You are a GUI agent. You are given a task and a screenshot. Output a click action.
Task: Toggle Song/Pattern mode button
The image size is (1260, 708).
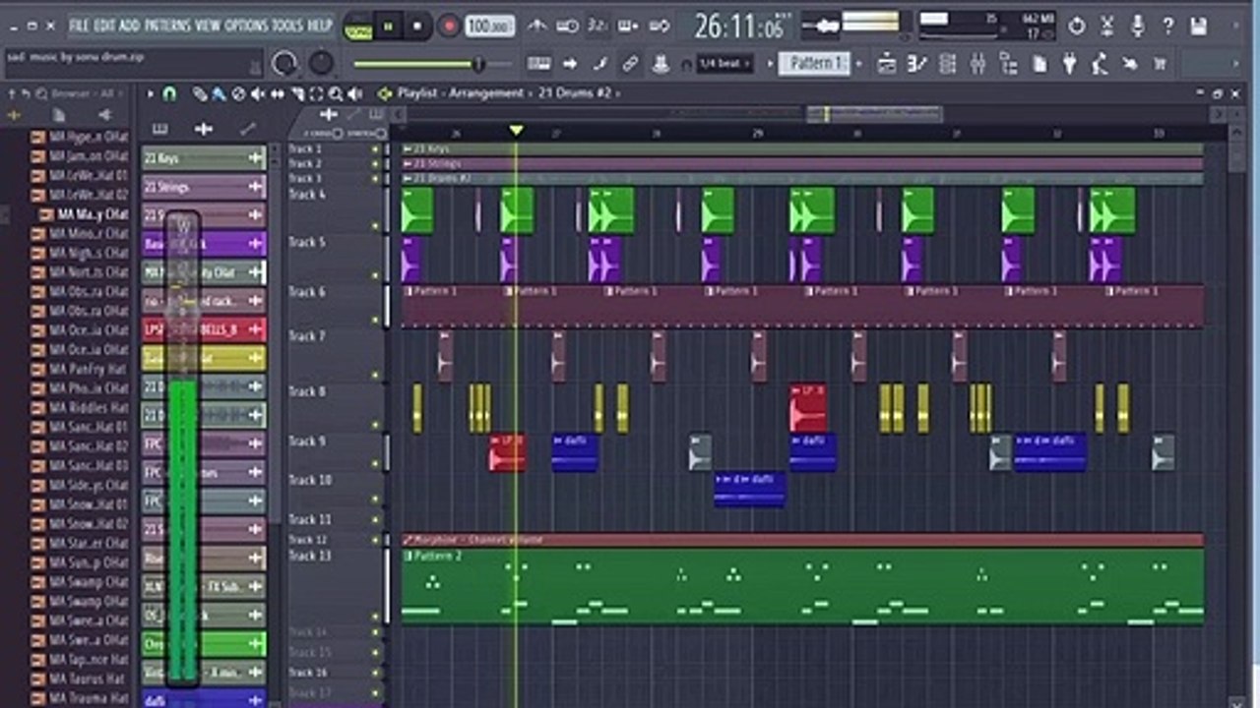tap(358, 28)
